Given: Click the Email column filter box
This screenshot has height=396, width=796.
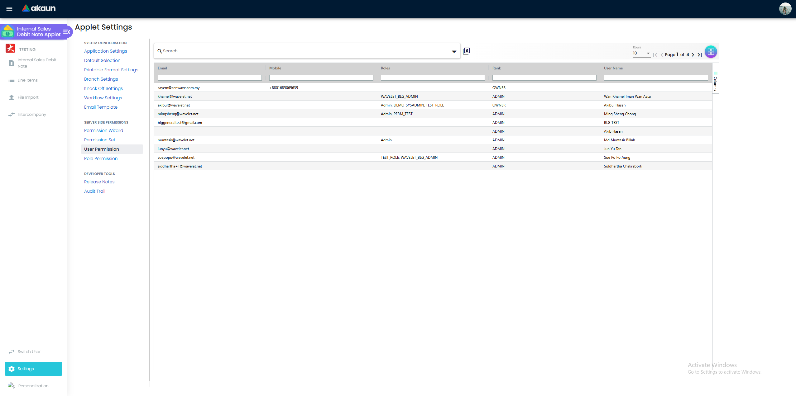Looking at the screenshot, I should [x=210, y=78].
